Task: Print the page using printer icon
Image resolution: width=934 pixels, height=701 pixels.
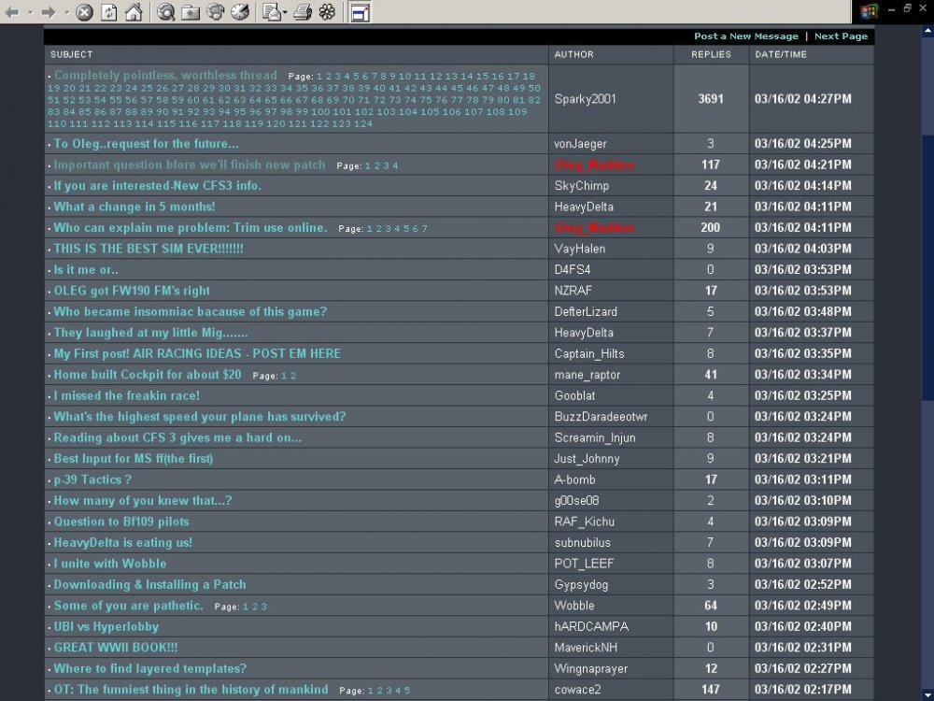Action: [x=303, y=12]
